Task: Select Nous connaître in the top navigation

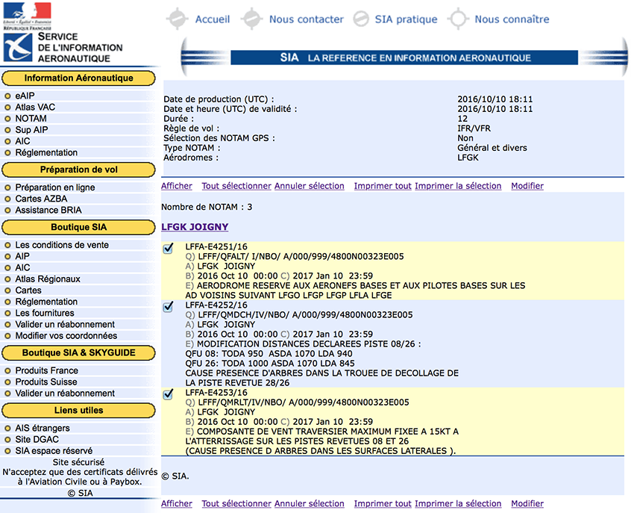Action: (x=512, y=19)
